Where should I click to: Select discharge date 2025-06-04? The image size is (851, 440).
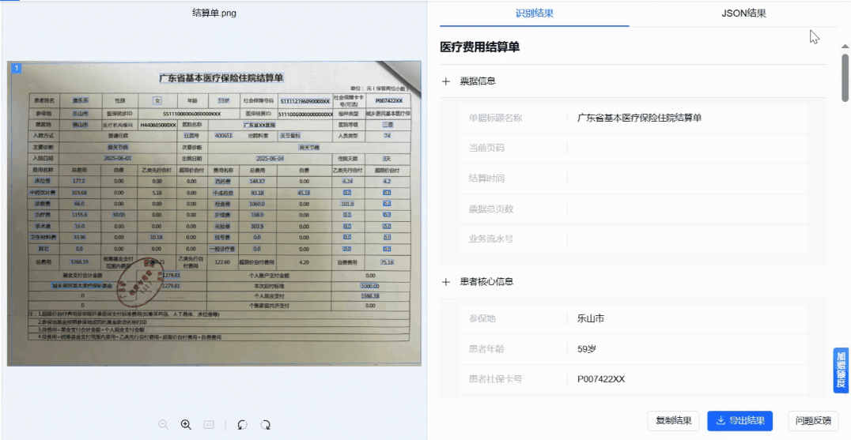(270, 158)
